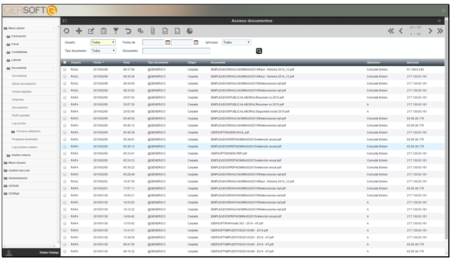The height and width of the screenshot is (258, 450).
Task: Click the Documento text input field
Action: [177, 51]
